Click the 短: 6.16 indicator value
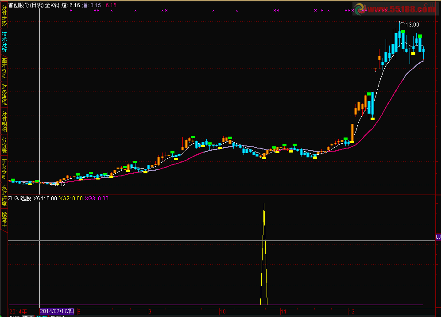 [70, 5]
